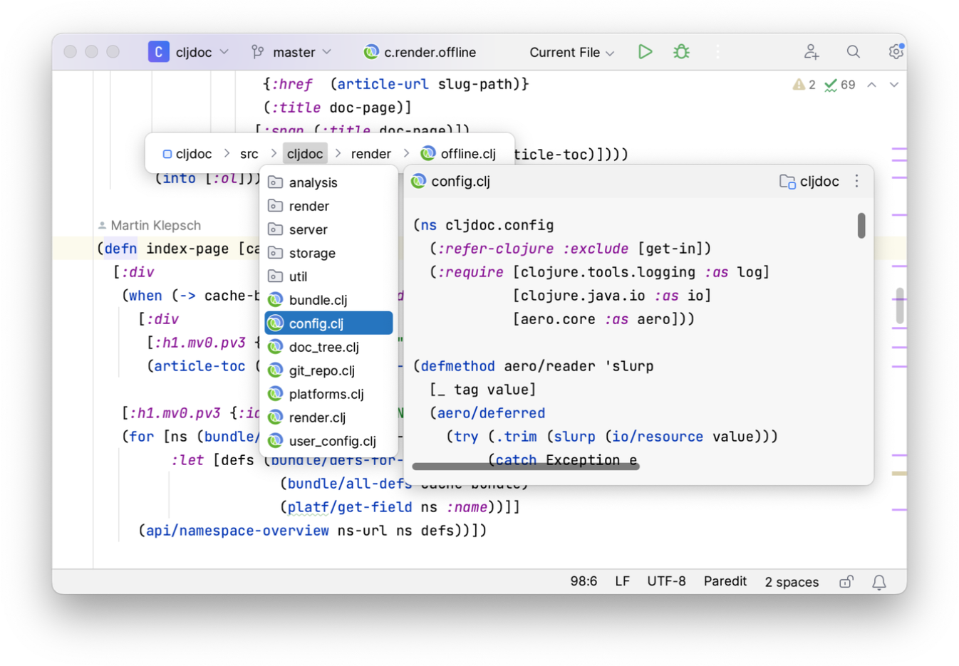Open the master branch dropdown
959x666 pixels.
(x=326, y=52)
